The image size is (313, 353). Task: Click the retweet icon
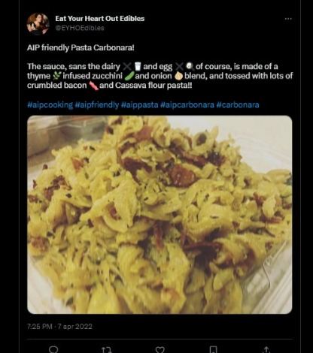point(106,349)
